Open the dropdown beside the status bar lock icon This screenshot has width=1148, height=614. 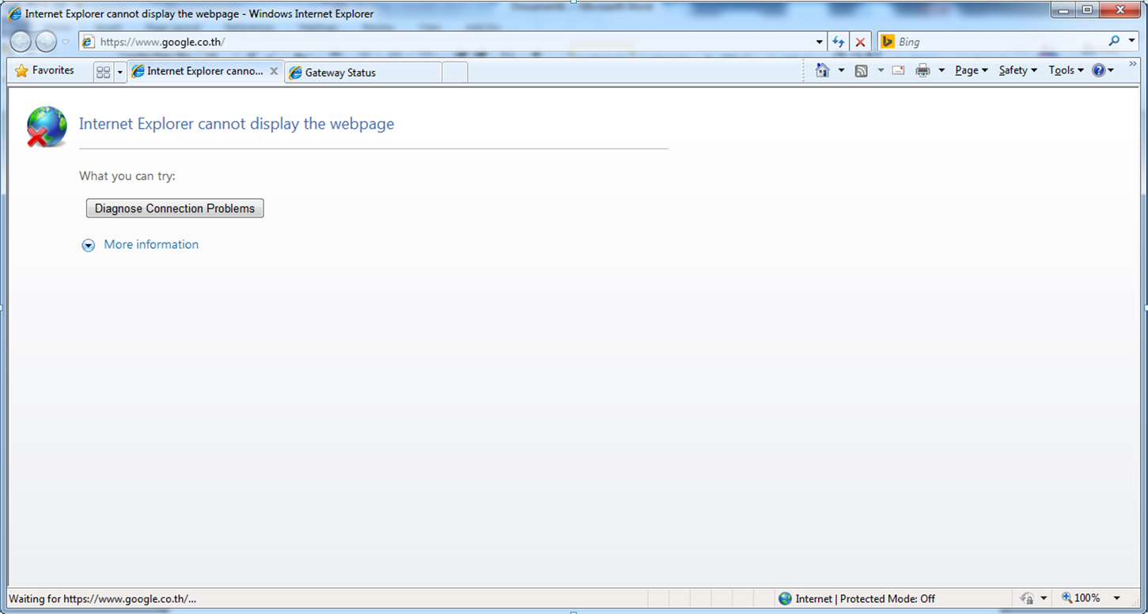(1044, 599)
